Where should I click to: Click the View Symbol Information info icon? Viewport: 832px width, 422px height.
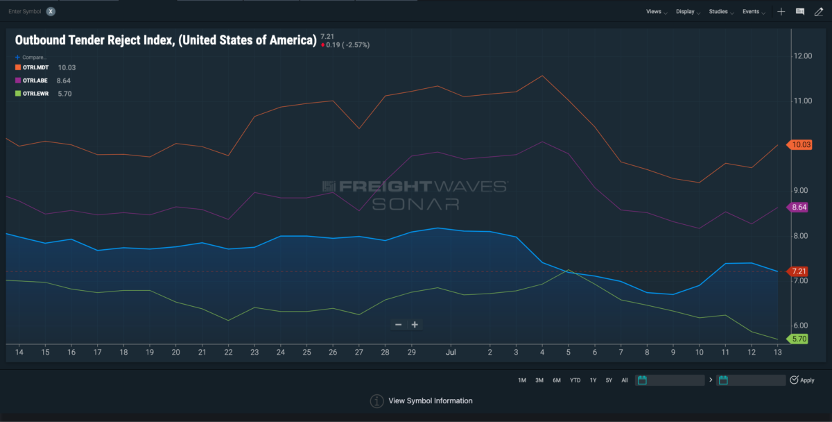pos(376,401)
